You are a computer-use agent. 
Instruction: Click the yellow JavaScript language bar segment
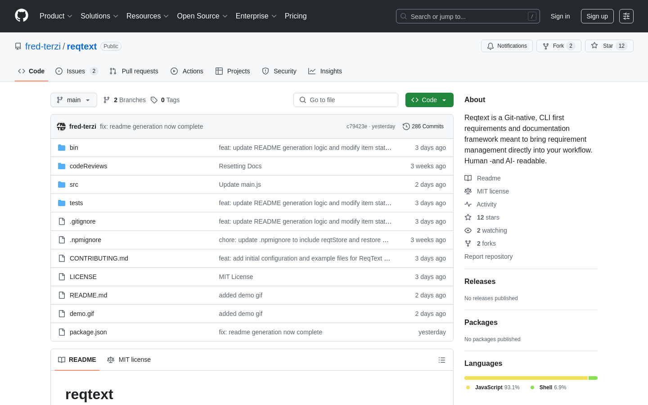tap(526, 378)
